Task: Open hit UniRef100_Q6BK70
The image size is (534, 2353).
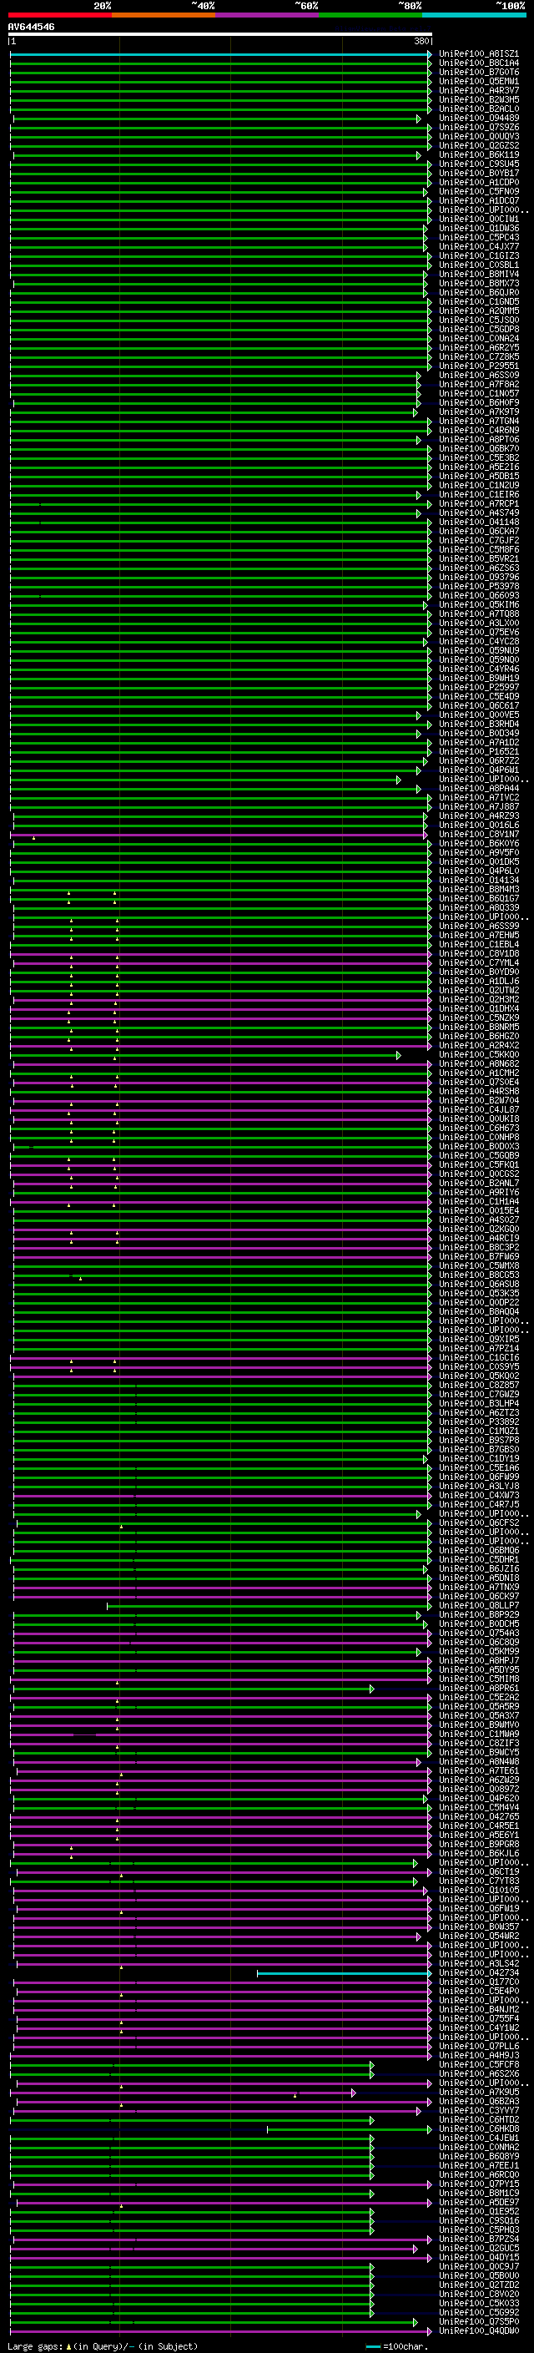Action: click(478, 448)
